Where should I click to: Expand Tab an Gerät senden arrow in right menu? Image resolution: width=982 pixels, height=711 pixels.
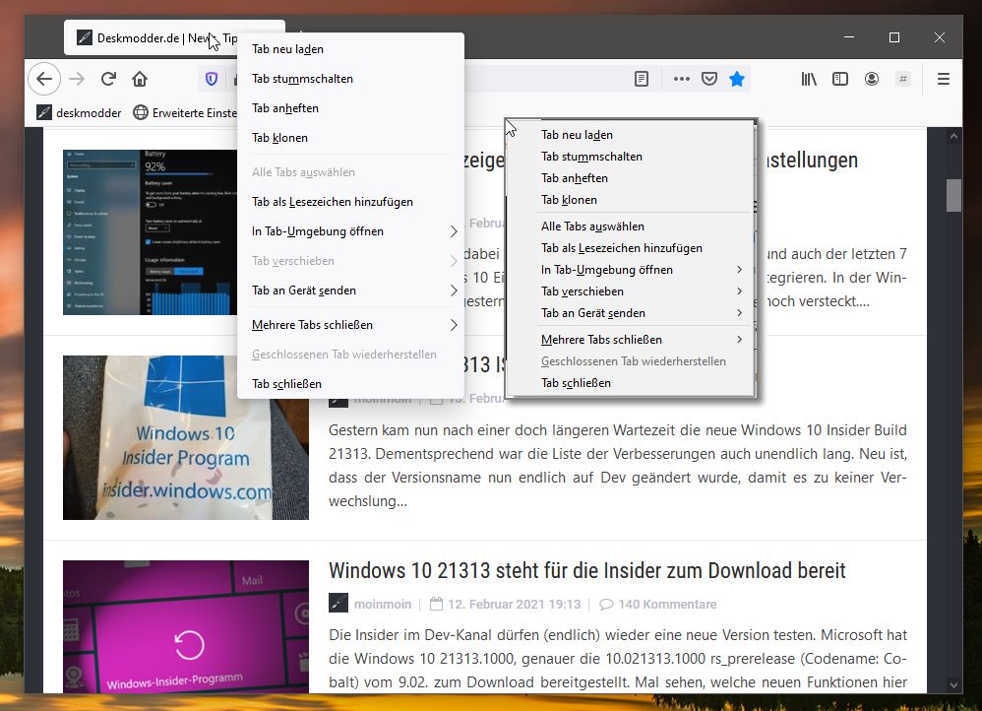point(740,313)
